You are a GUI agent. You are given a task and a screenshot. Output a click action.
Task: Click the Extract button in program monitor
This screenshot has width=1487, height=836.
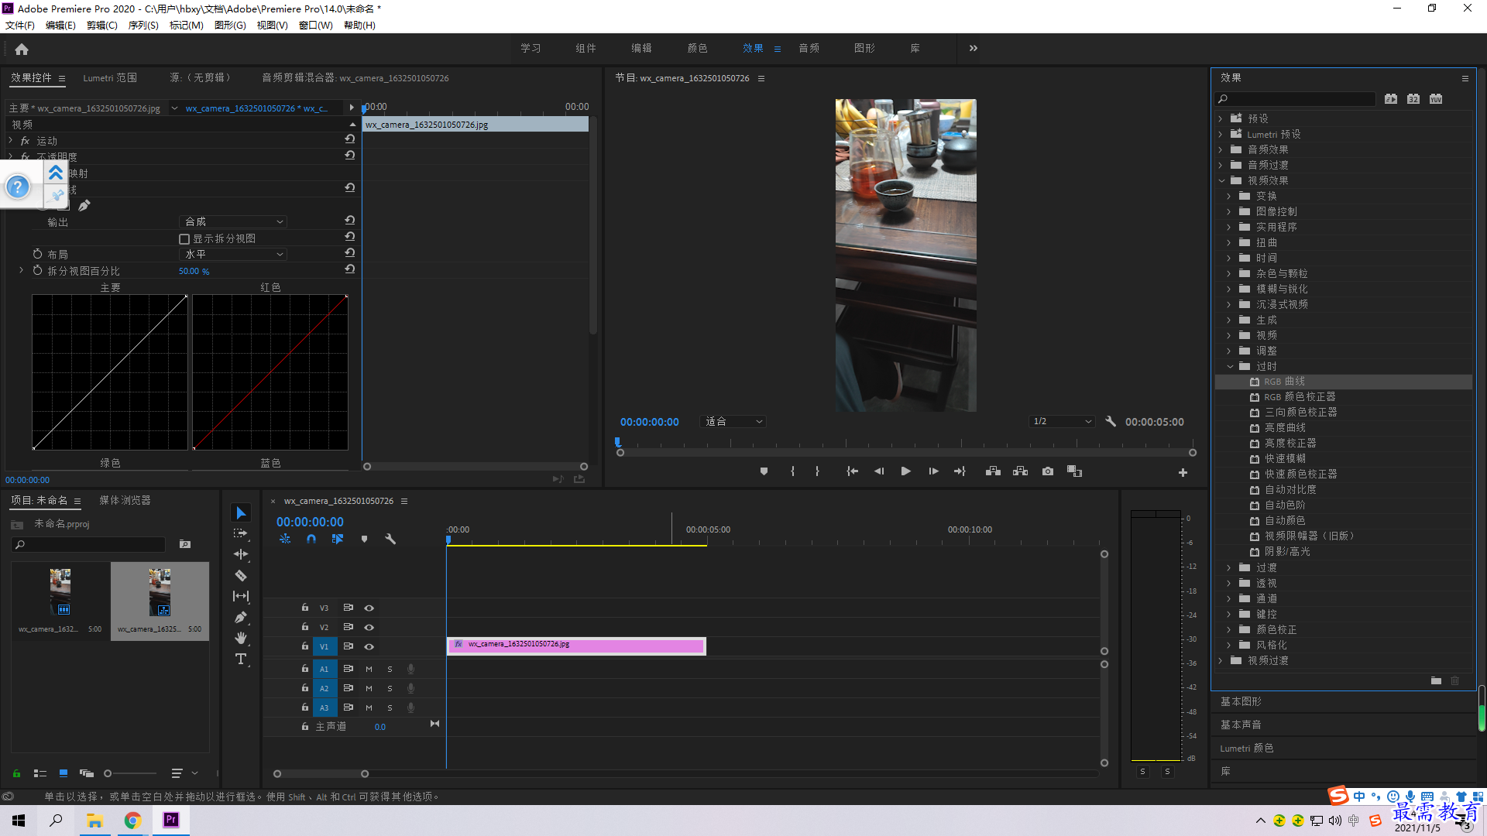click(x=1021, y=471)
